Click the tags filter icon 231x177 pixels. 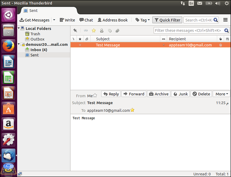point(110,30)
